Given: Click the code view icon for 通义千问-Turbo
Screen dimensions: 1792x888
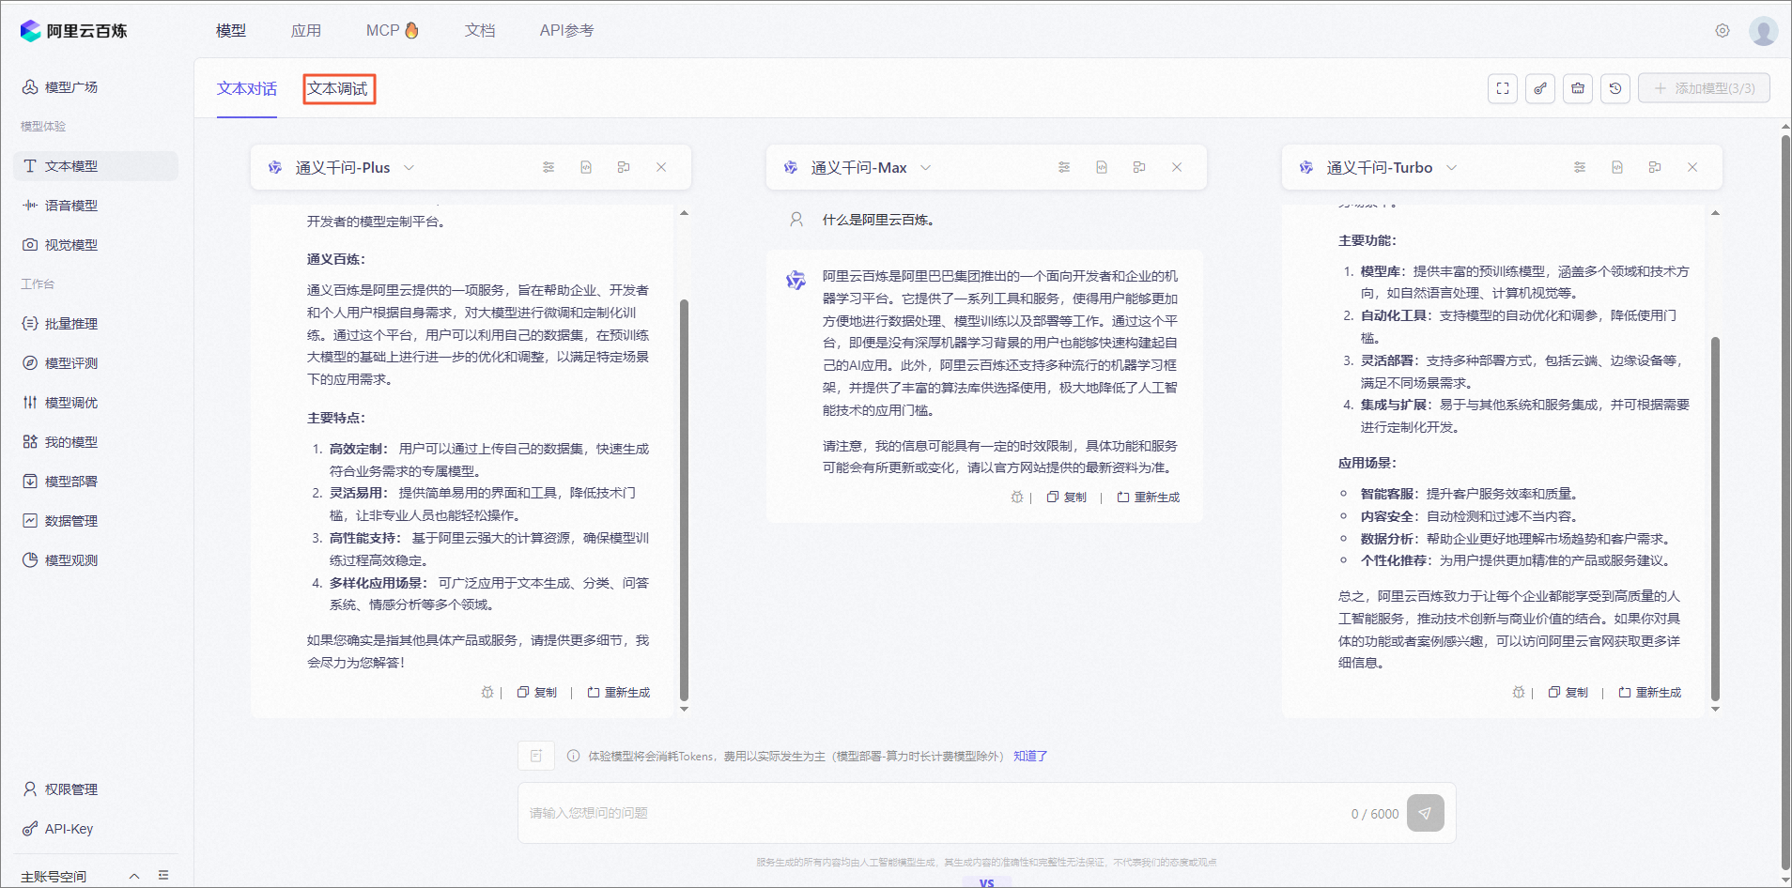Looking at the screenshot, I should pos(1617,167).
